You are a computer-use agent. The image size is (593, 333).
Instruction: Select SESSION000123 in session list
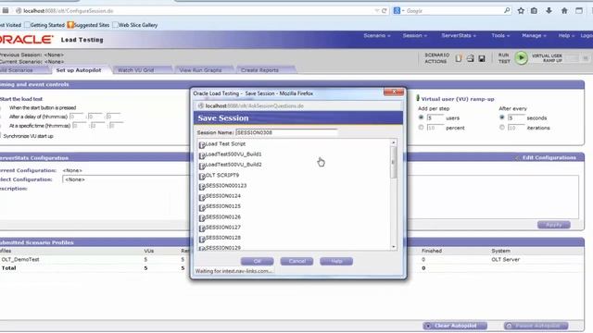pos(226,185)
